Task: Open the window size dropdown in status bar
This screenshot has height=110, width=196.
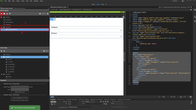Action: 174,97
